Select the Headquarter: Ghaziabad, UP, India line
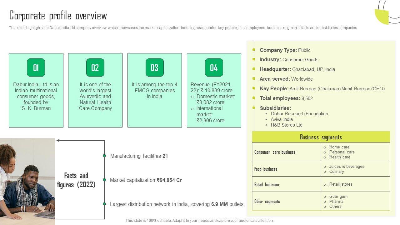400x225 pixels. point(297,69)
